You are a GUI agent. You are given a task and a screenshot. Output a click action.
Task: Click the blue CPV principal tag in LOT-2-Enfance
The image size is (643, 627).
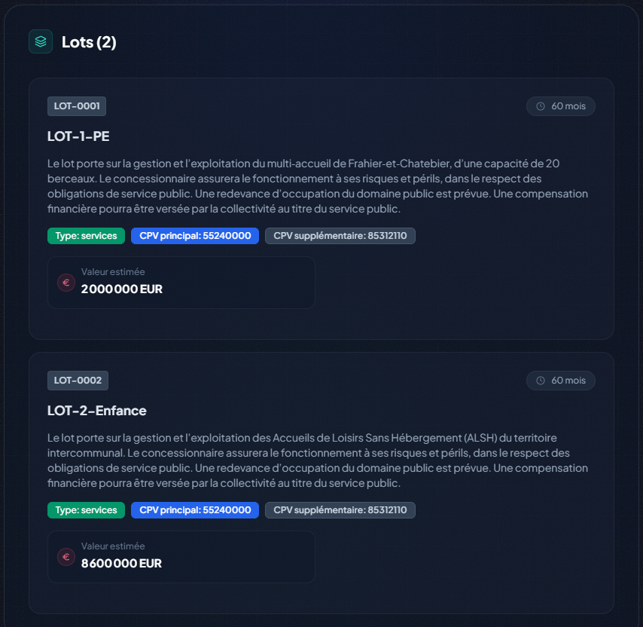pos(195,510)
